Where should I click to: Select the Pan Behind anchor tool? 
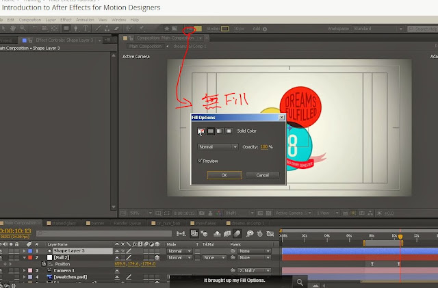pyautogui.click(x=55, y=28)
